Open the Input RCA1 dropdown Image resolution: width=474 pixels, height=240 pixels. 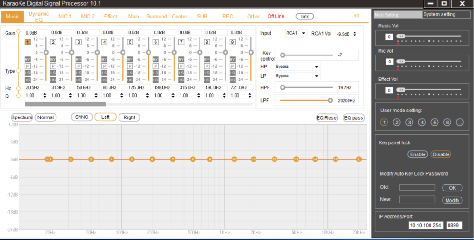(x=296, y=33)
